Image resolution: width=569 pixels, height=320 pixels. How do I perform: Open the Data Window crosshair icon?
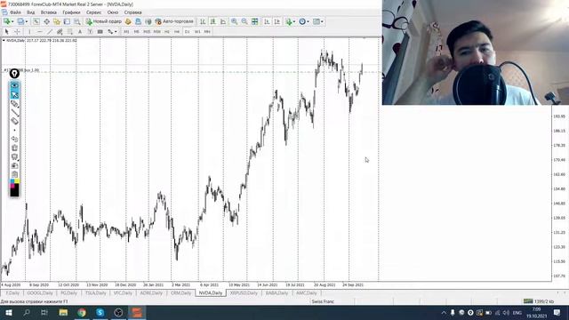click(47, 21)
